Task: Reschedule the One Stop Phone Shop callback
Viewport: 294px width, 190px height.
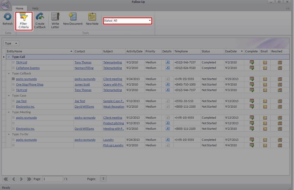Action: click(280, 84)
